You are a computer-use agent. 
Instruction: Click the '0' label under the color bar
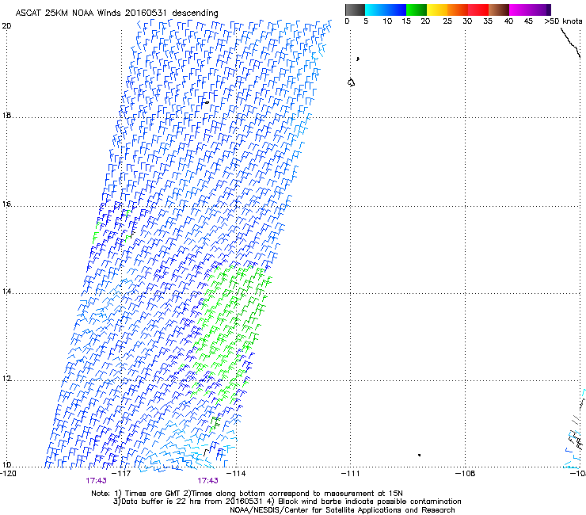(347, 21)
